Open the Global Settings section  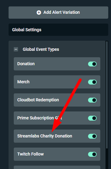click(x=58, y=30)
